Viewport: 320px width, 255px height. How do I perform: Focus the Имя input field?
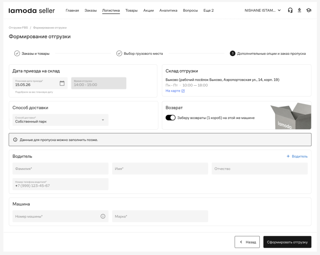tap(160, 168)
